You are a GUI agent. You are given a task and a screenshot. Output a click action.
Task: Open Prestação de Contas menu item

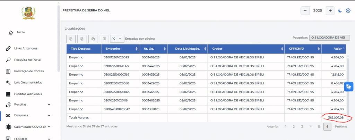[29, 71]
